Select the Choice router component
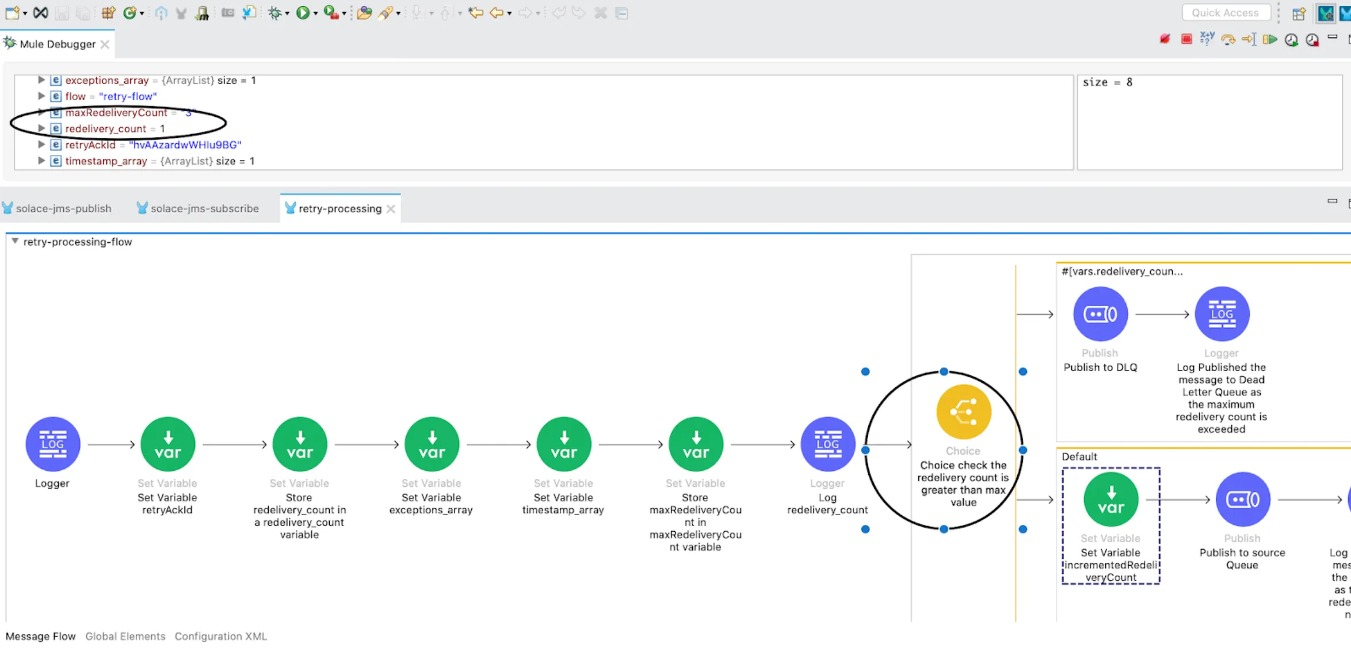This screenshot has height=648, width=1351. point(963,412)
